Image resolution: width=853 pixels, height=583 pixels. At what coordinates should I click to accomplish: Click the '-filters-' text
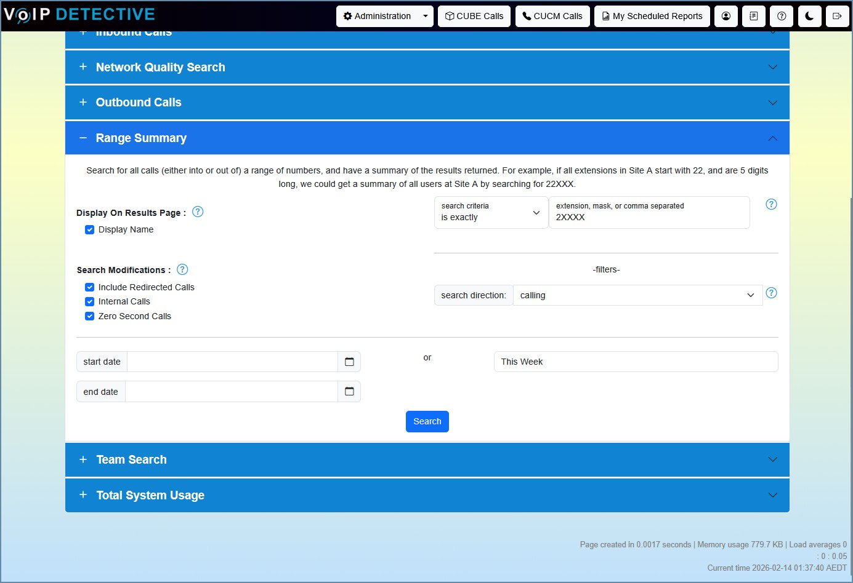point(607,269)
